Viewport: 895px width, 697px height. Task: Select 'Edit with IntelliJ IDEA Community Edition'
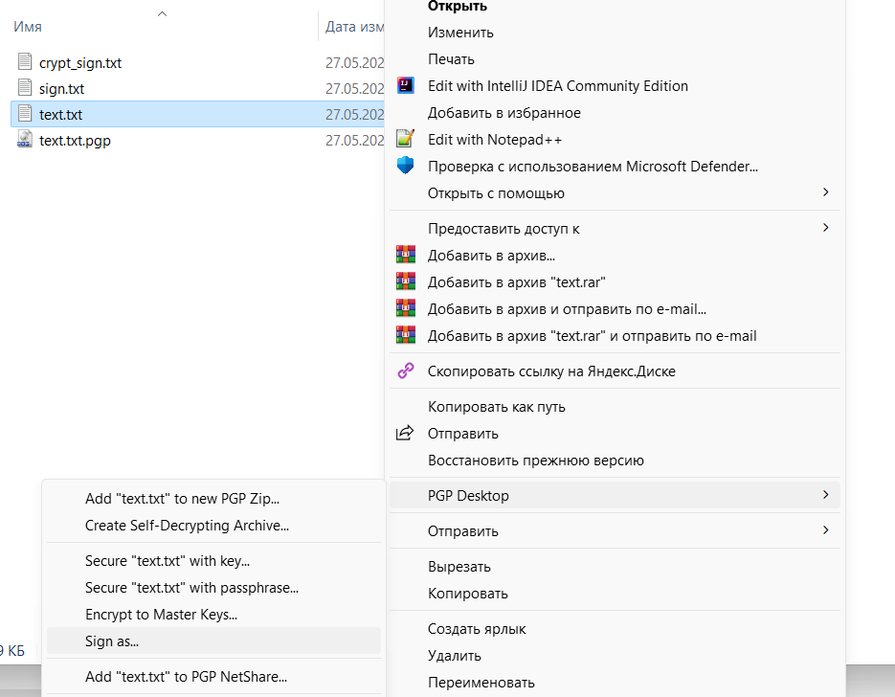tap(615, 86)
